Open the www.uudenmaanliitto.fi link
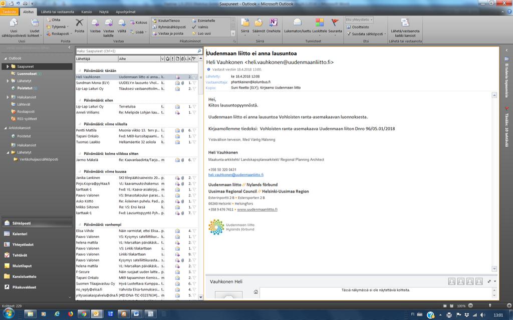Image resolution: width=513 pixels, height=320 pixels. [x=258, y=209]
